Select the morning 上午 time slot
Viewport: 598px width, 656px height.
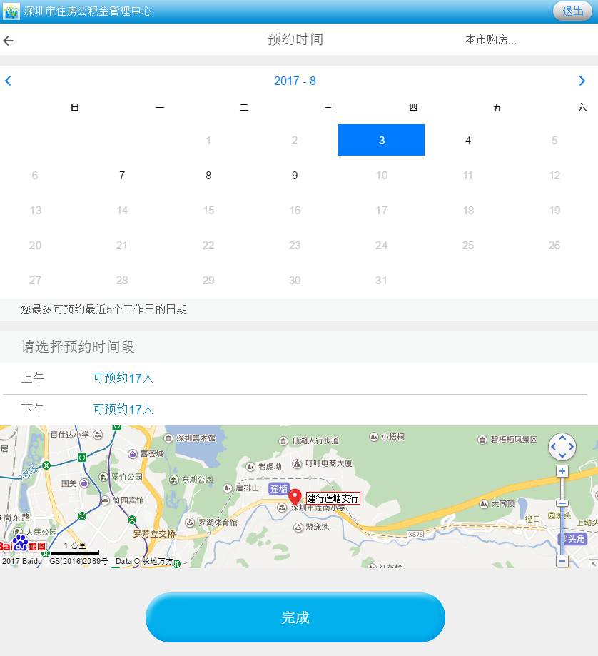click(x=123, y=378)
